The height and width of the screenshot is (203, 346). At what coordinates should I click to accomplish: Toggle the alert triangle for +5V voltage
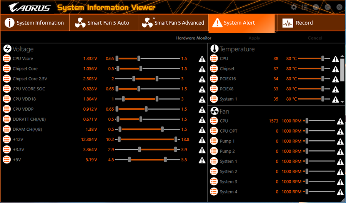(x=202, y=160)
